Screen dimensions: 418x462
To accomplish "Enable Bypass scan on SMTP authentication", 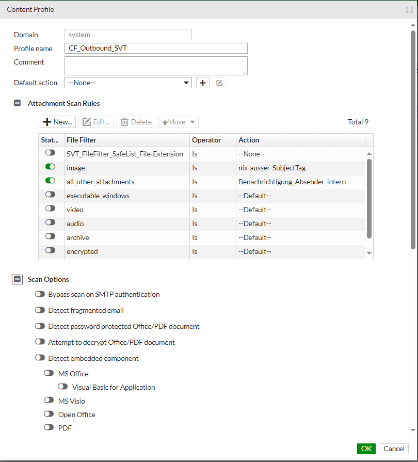I will click(x=40, y=294).
